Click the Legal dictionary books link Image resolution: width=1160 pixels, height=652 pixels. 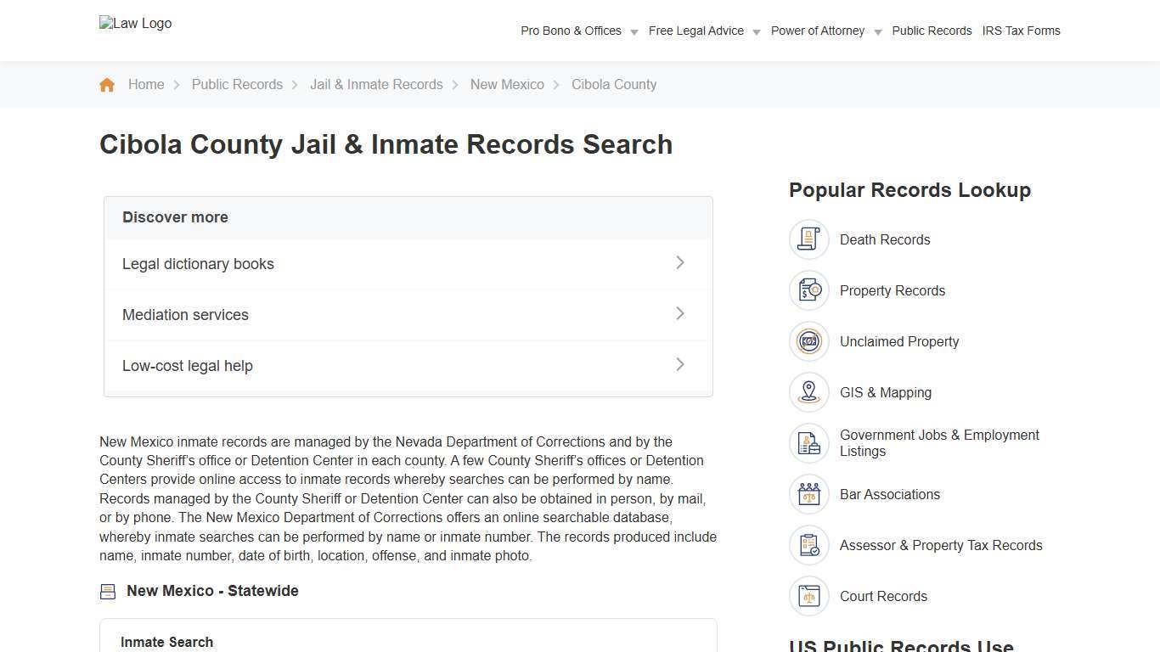198,263
